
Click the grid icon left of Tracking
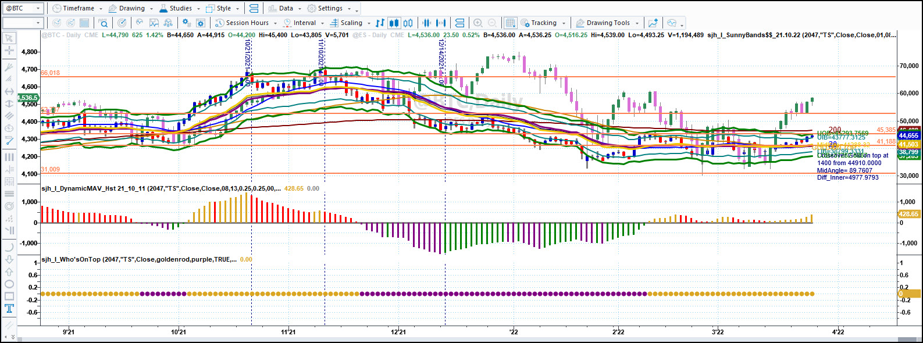point(510,23)
